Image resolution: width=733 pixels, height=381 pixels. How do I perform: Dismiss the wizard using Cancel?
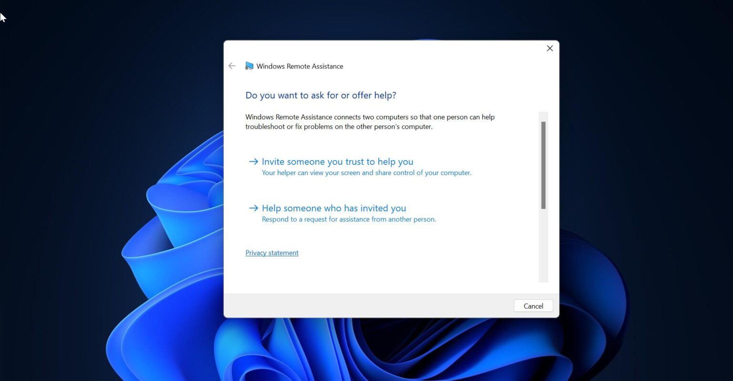(x=533, y=306)
